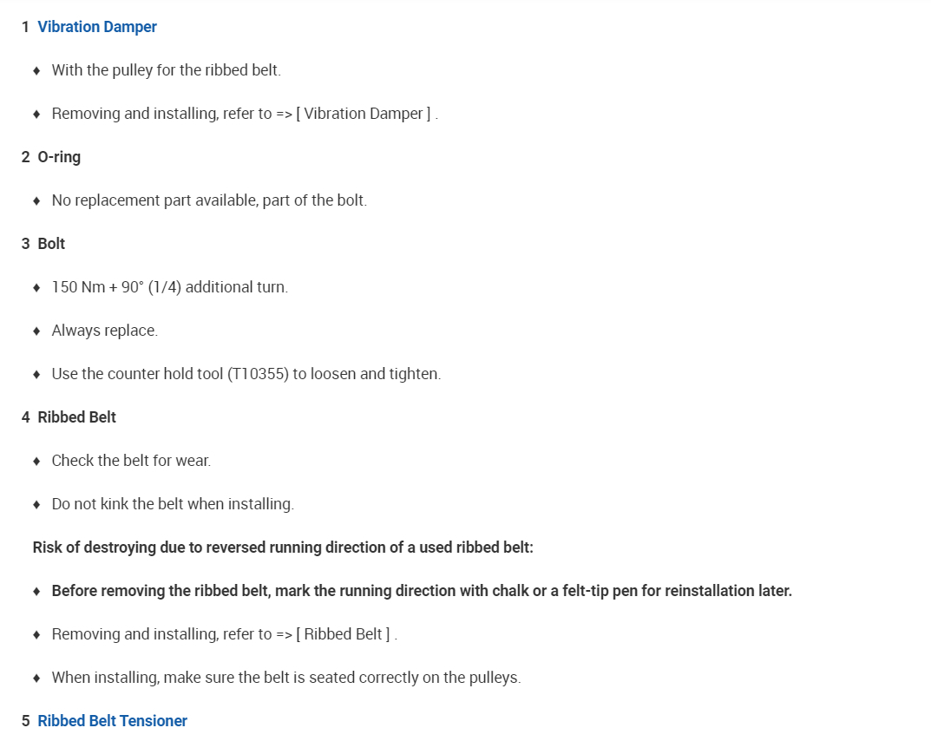This screenshot has height=741, width=931.
Task: Follow the bracketed Ribbed Belt reference
Action: 343,634
